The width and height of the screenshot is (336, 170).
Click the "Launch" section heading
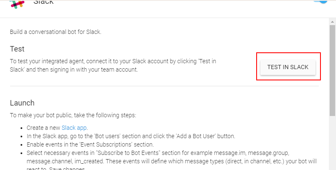(22, 103)
